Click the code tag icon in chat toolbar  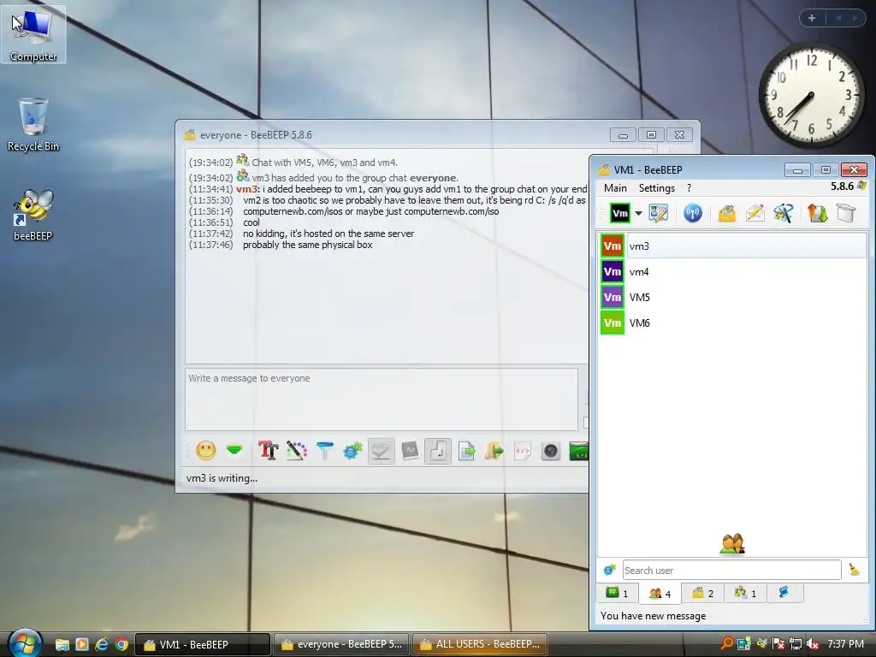click(x=523, y=450)
